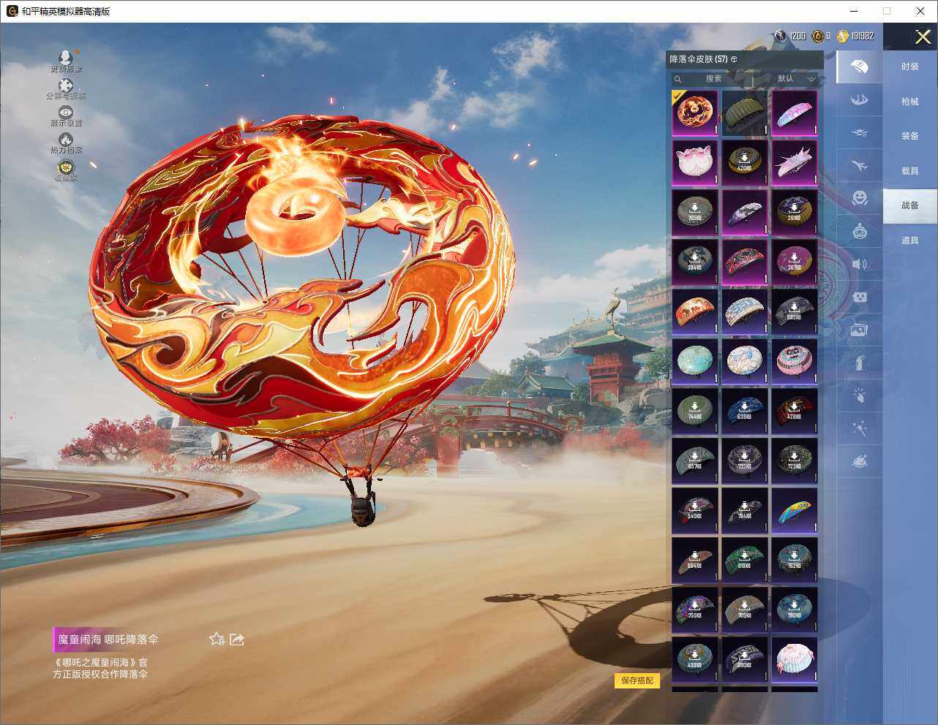Close the wardrobe with the gold X
This screenshot has width=938, height=725.
tap(923, 37)
